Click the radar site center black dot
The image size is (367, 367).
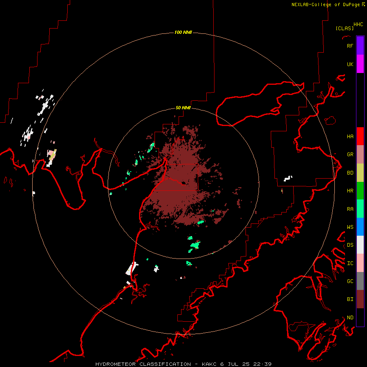click(183, 183)
